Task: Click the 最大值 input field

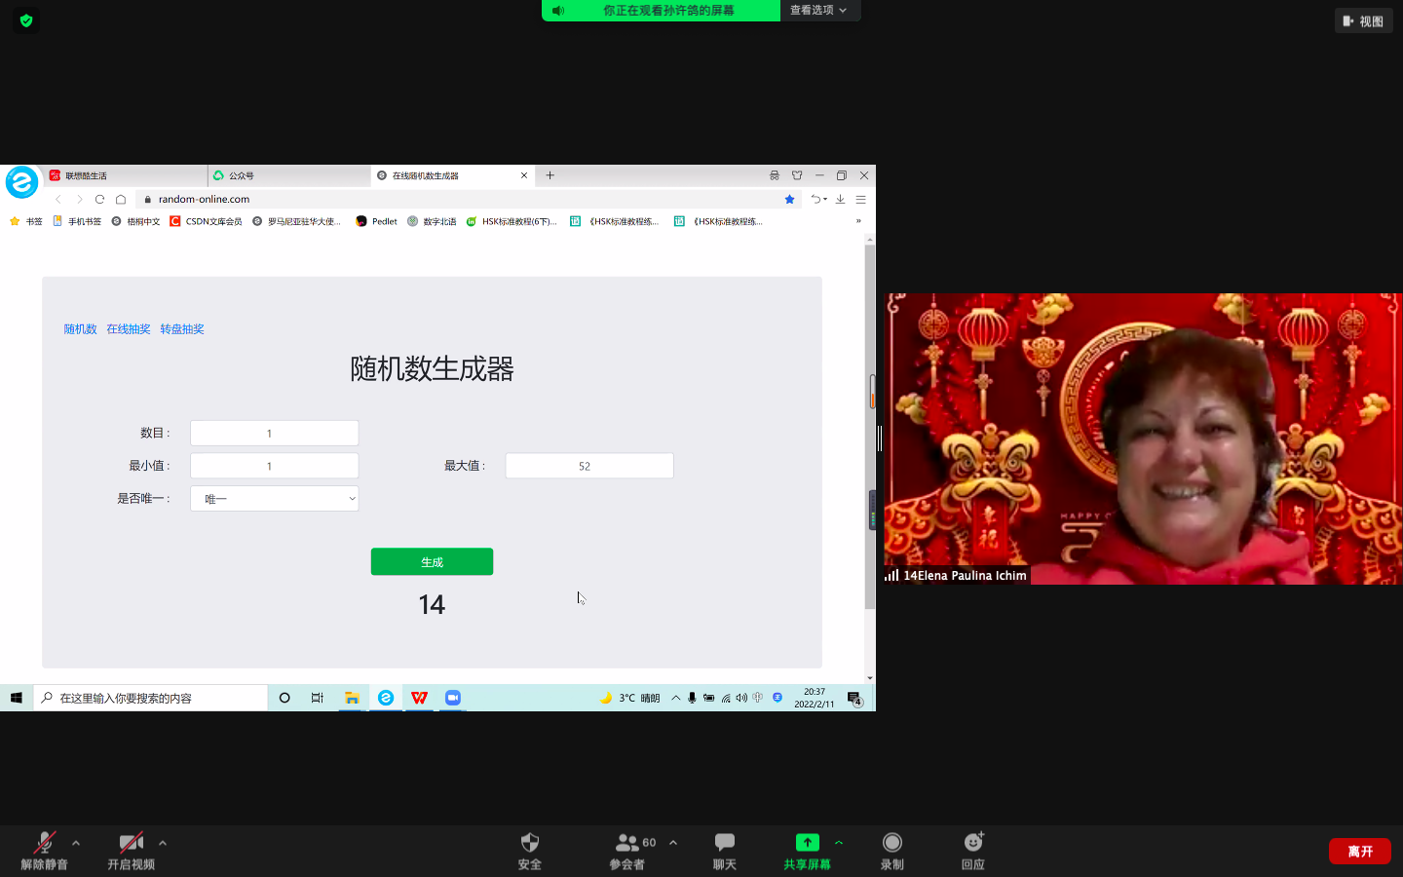Action: pyautogui.click(x=588, y=466)
